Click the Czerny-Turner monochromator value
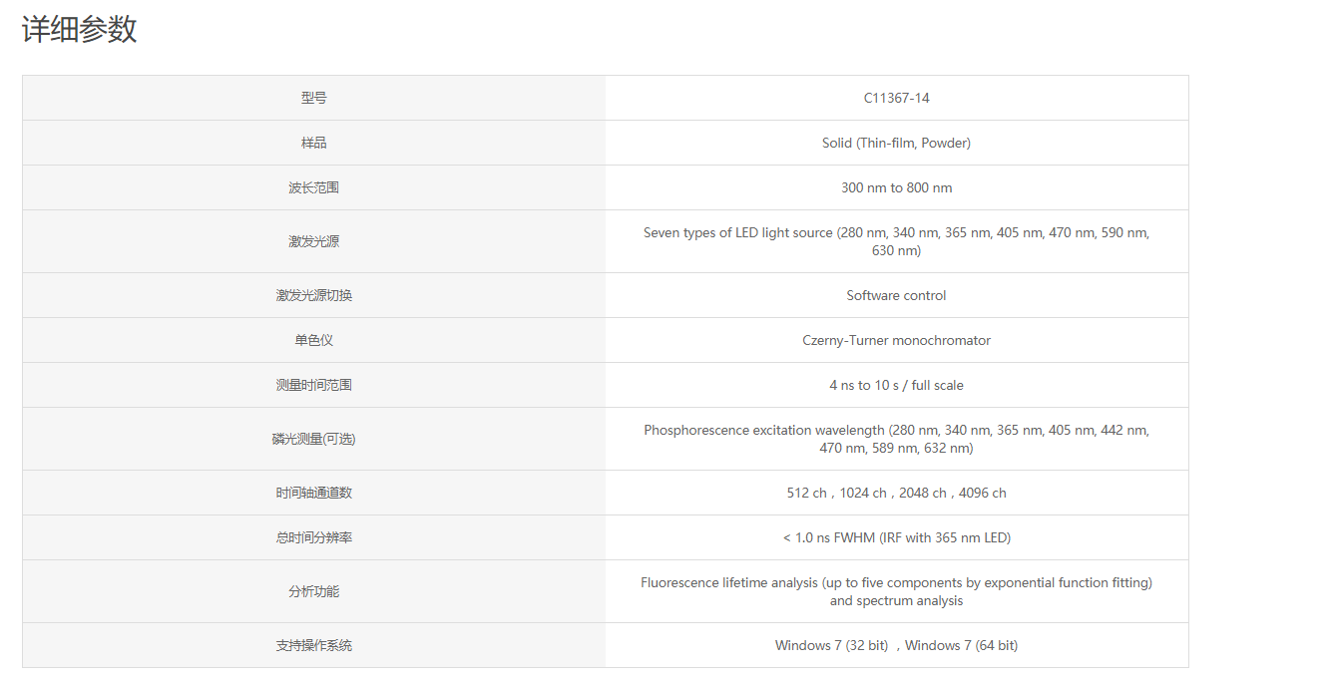The height and width of the screenshot is (682, 1336). [x=896, y=340]
